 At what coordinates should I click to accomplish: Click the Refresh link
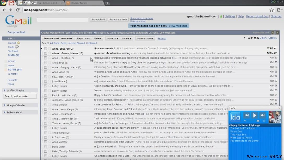pos(162,38)
